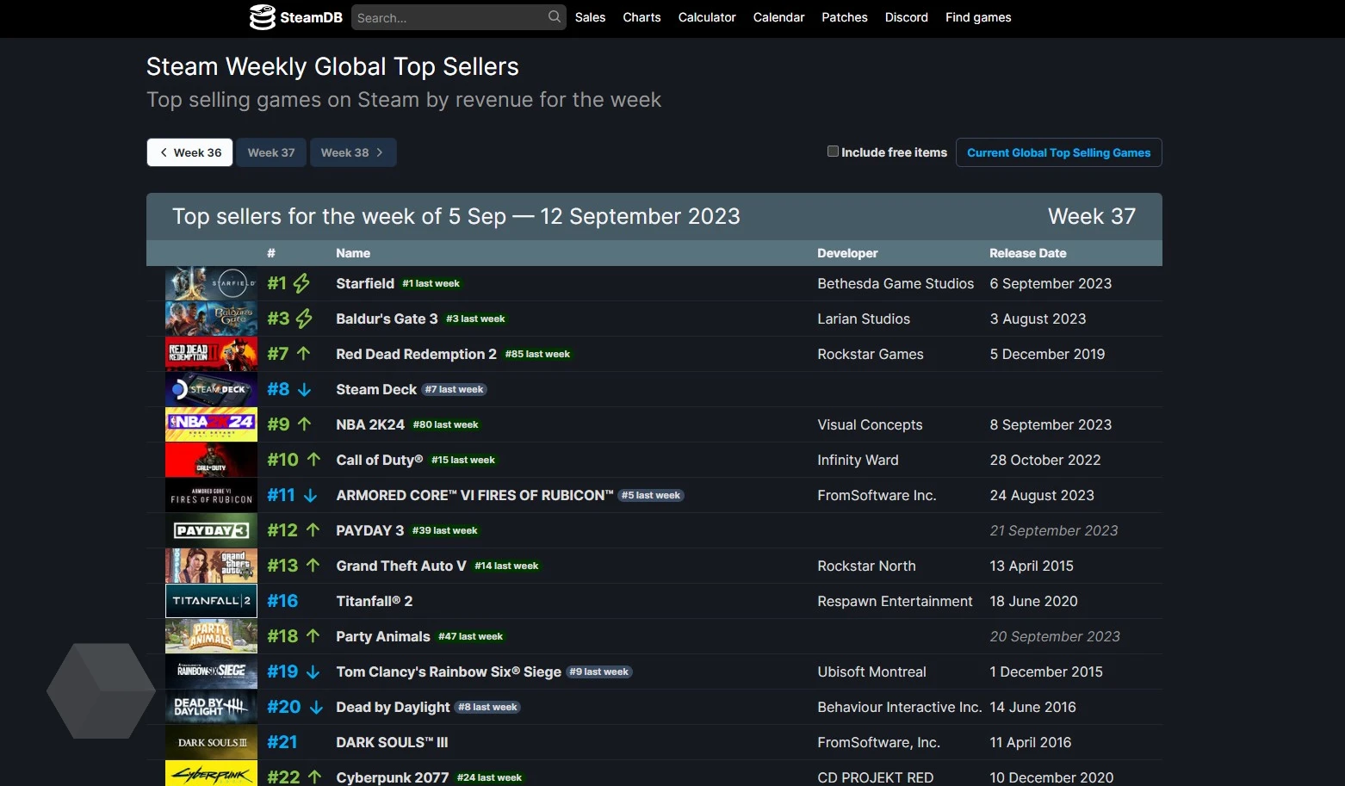Viewport: 1345px width, 786px height.
Task: Open the Cyberpunk 2077 link
Action: pyautogui.click(x=393, y=777)
